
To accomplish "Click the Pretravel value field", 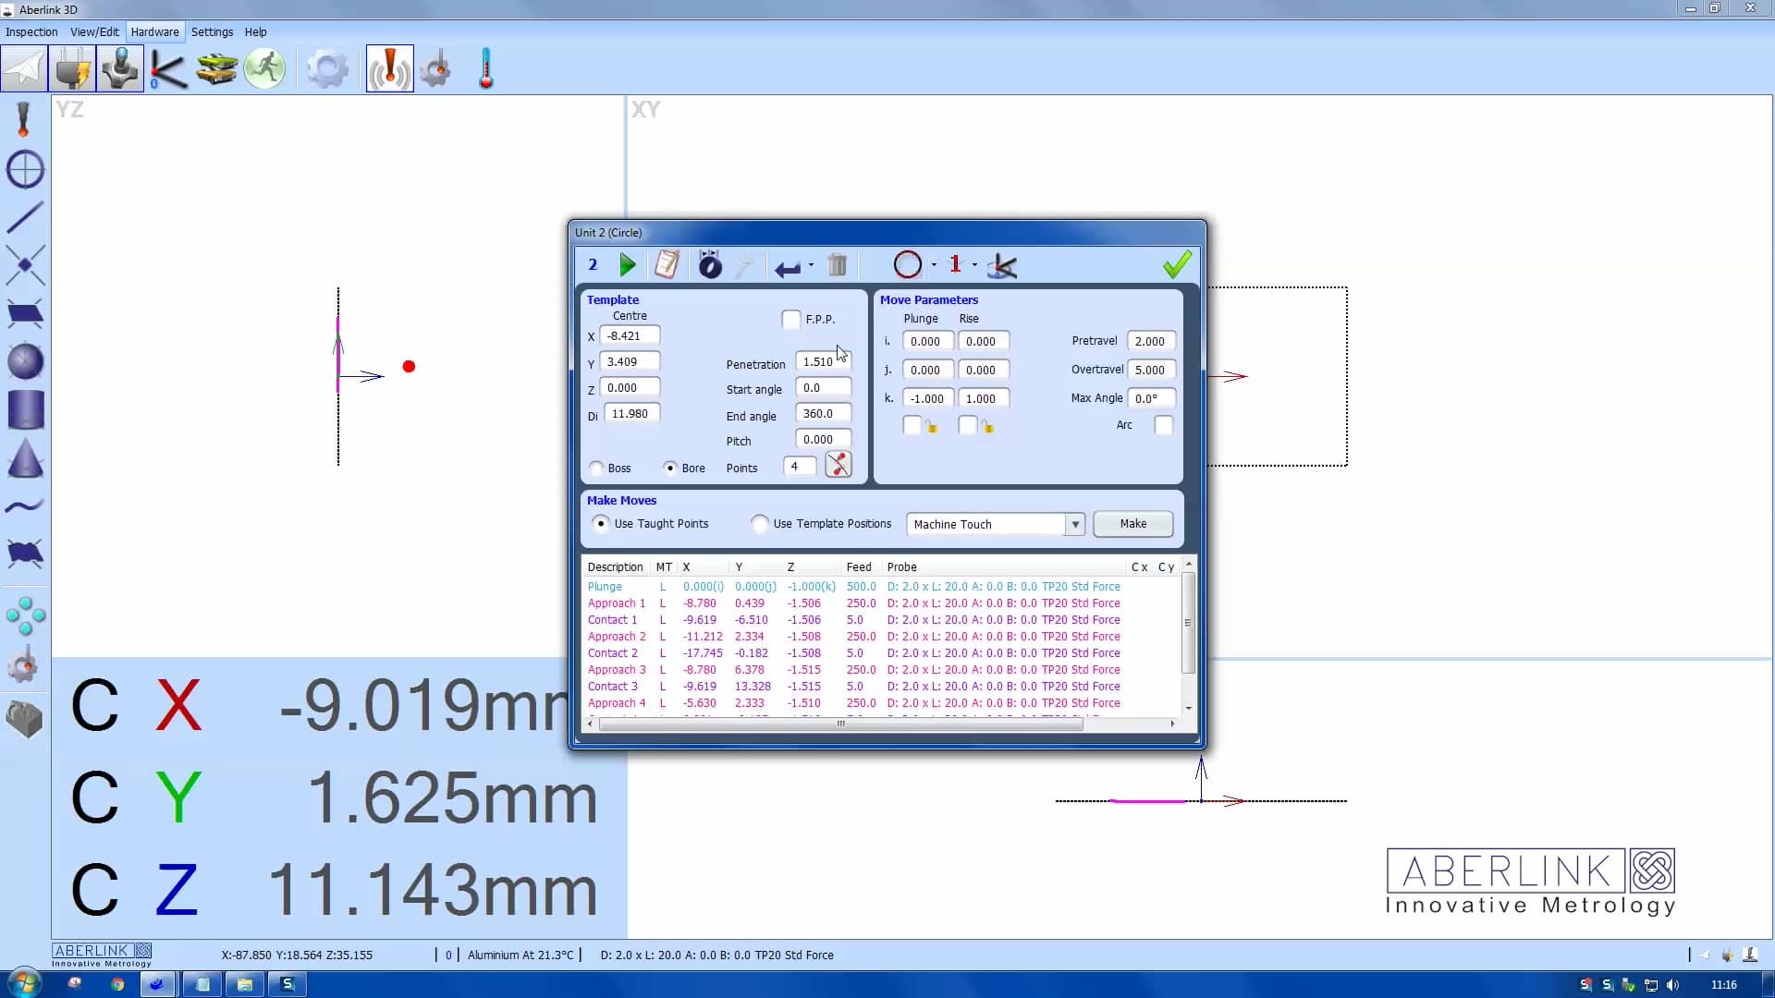I will [x=1151, y=341].
